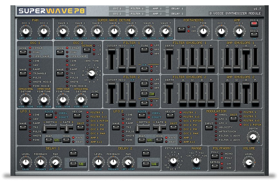The width and height of the screenshot is (279, 181).
Task: Open the DELAY 2 header tab
Action: (x=177, y=14)
